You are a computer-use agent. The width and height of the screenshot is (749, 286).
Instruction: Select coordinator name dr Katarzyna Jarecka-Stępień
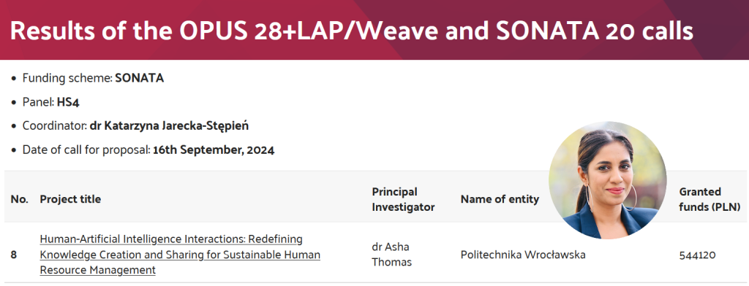[169, 126]
